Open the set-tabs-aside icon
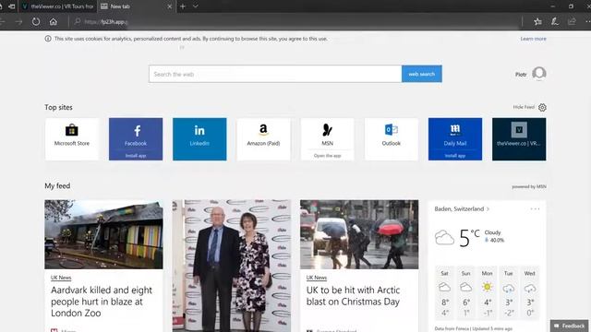This screenshot has height=332, width=591. click(12, 6)
